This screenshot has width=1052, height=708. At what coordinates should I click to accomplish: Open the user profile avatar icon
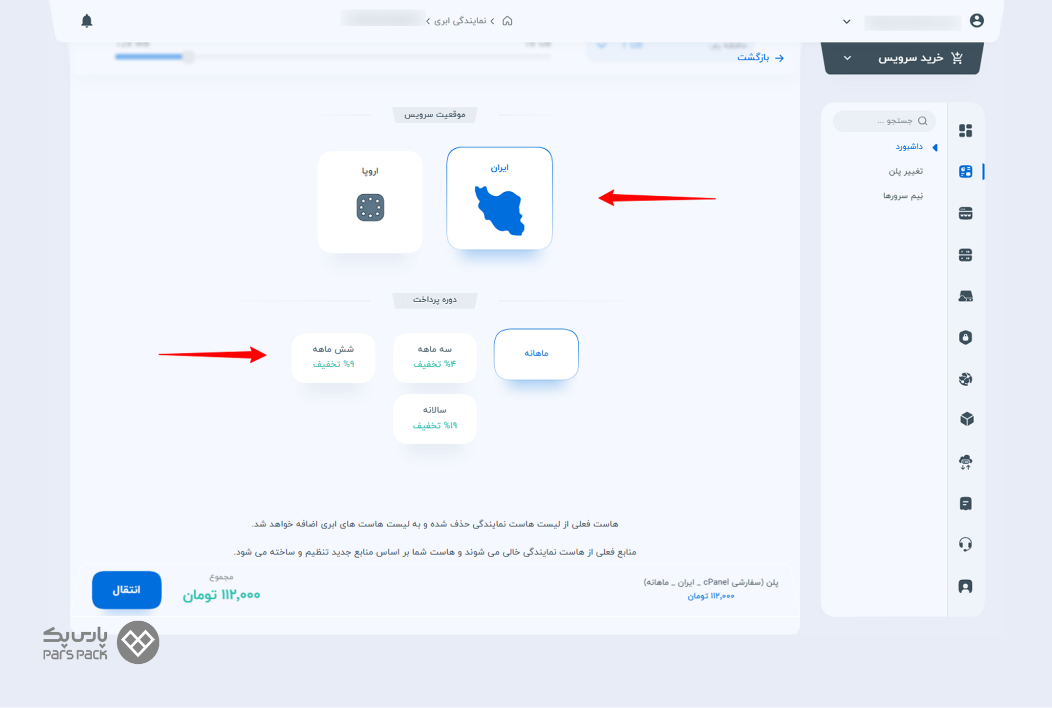pos(976,21)
